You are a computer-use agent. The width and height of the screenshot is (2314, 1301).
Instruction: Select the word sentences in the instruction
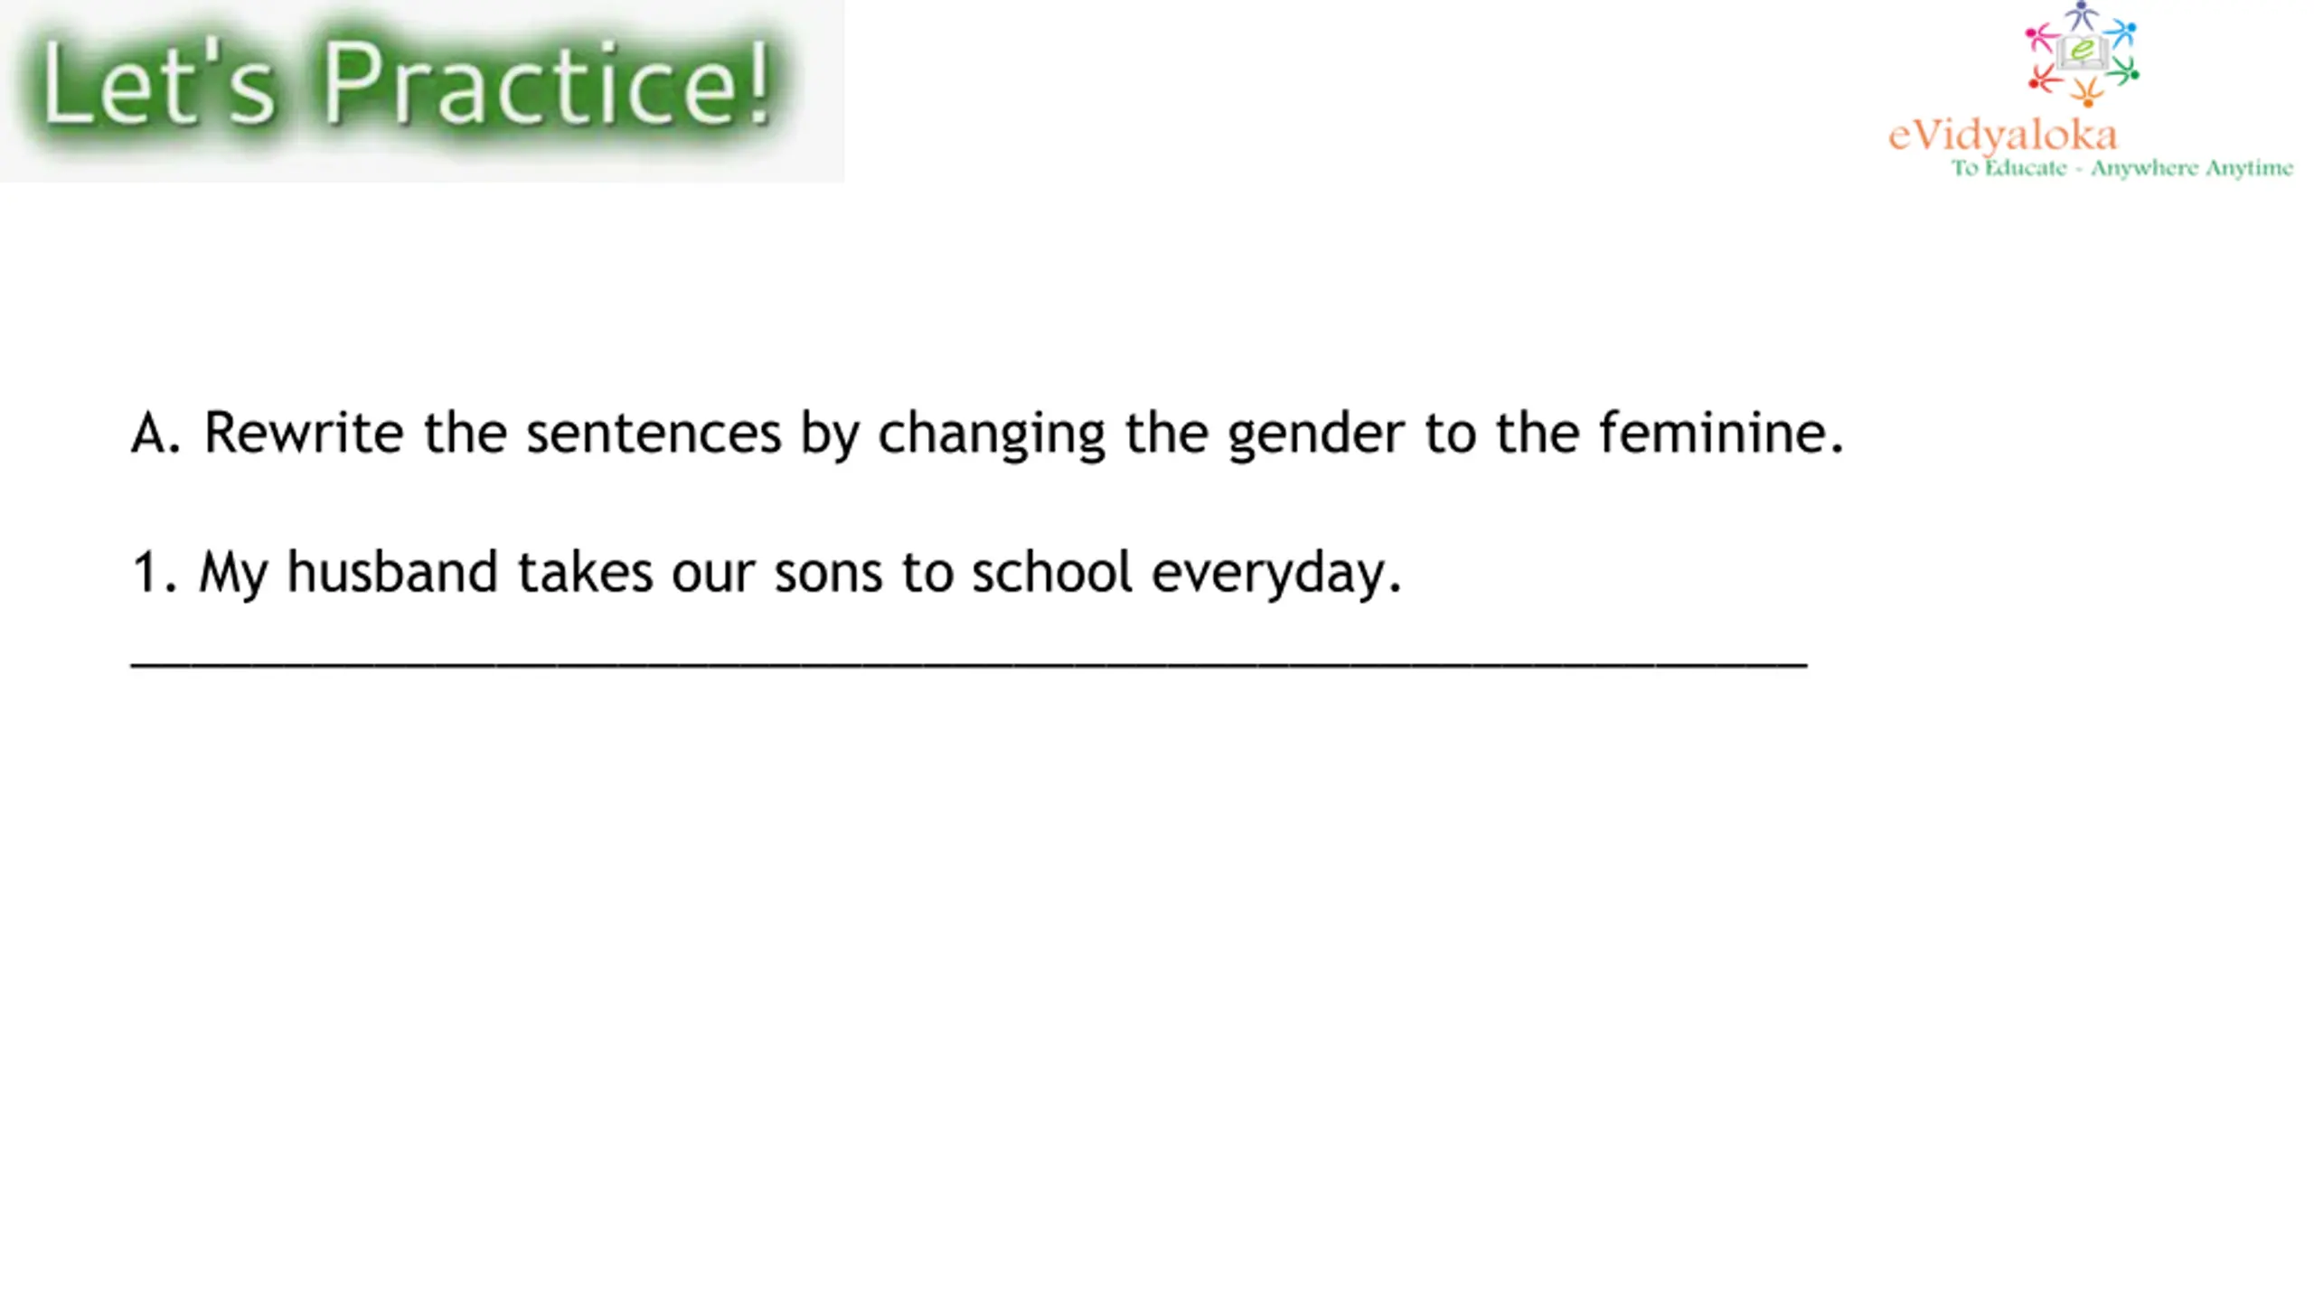pos(654,434)
